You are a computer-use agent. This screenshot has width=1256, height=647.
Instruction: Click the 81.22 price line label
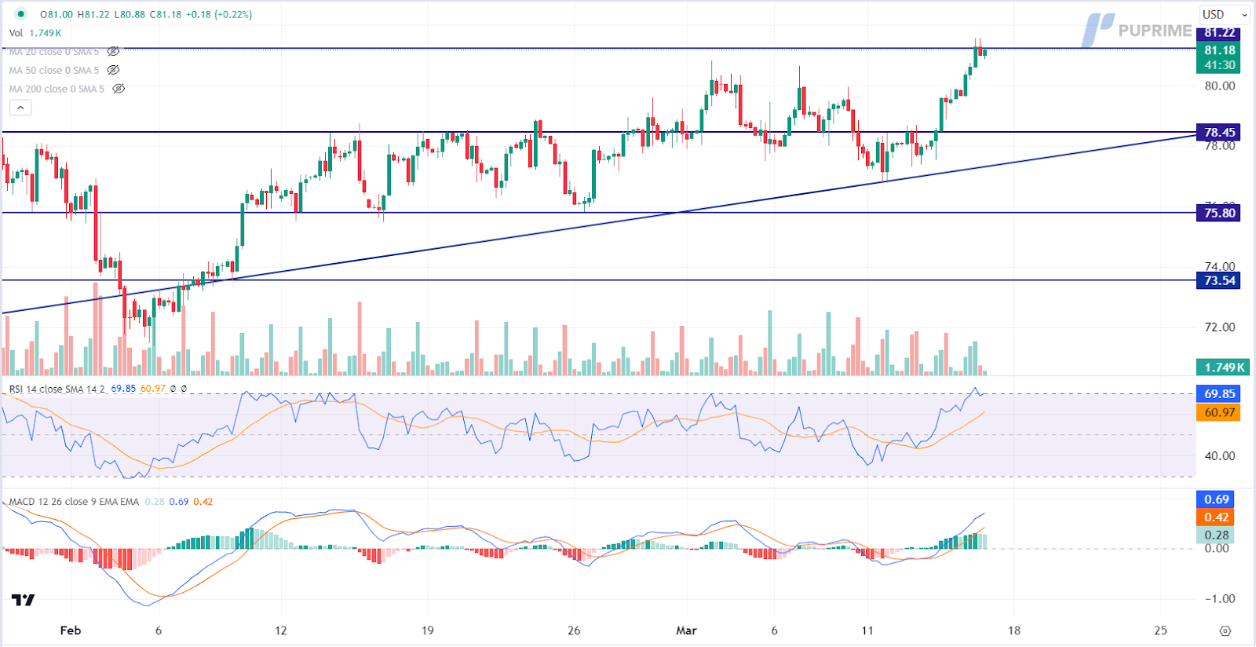1218,33
